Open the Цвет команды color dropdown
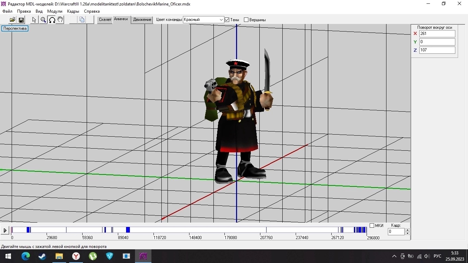This screenshot has width=468, height=263. coord(204,20)
